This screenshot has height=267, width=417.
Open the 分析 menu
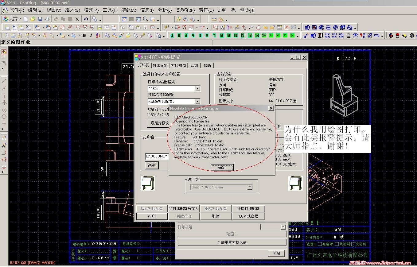(165, 10)
